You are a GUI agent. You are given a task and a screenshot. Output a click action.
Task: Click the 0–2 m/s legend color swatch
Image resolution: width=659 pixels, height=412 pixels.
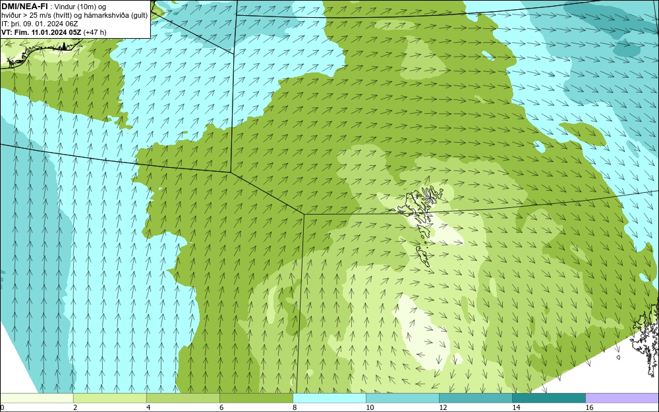pyautogui.click(x=36, y=398)
